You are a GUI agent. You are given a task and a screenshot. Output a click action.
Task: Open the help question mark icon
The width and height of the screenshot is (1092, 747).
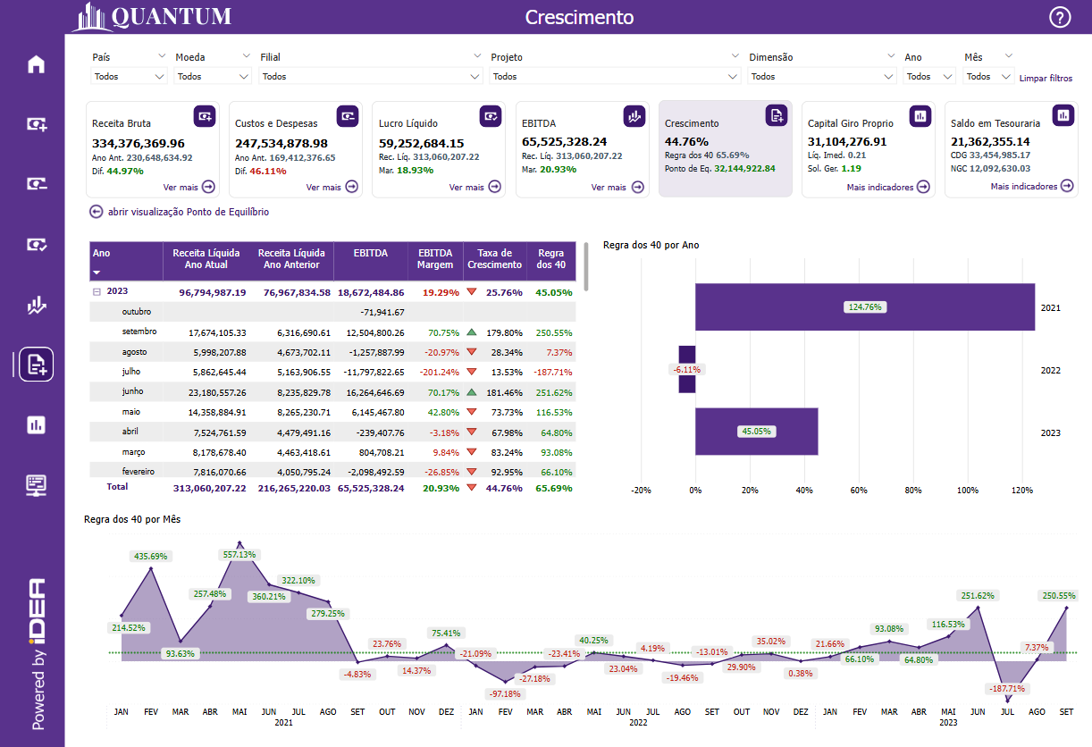click(1060, 18)
